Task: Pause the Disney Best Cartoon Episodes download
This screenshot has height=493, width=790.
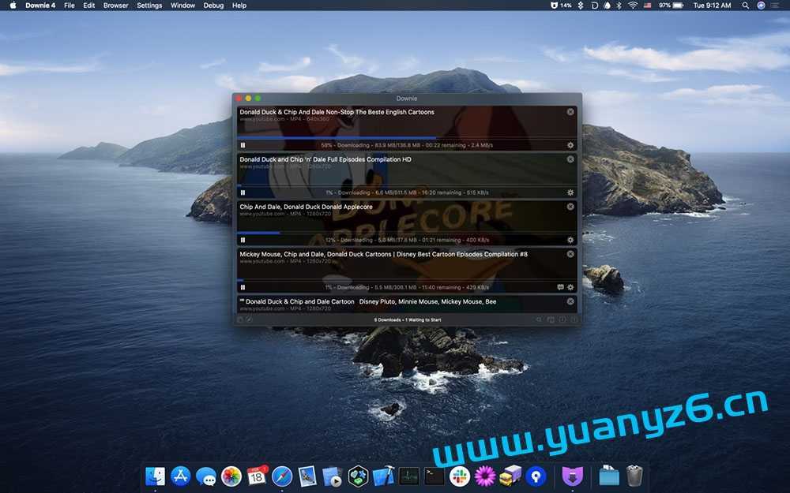Action: (x=243, y=287)
